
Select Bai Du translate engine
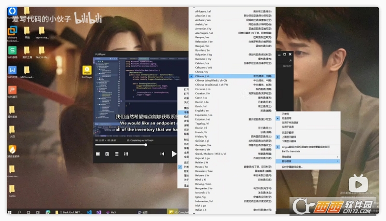coord(308,152)
